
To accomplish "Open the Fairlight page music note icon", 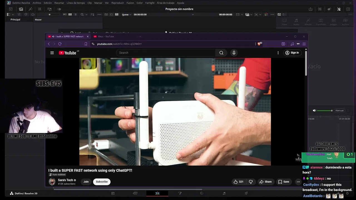I will click(x=224, y=193).
